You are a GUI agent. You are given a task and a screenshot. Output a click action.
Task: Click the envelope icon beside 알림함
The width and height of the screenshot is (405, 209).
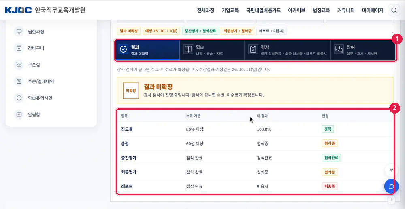[19, 114]
